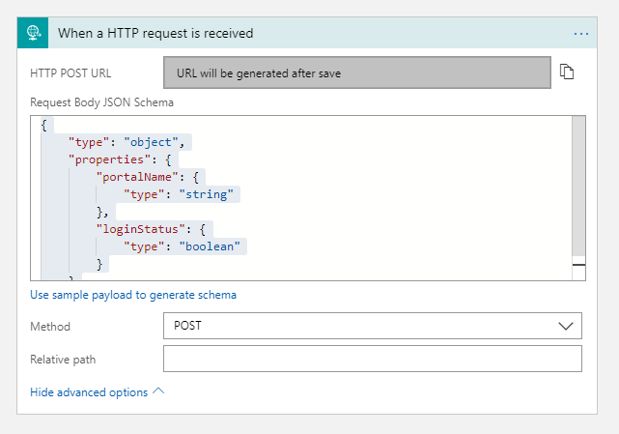619x434 pixels.
Task: Click the Hide advanced options link
Action: click(x=89, y=392)
